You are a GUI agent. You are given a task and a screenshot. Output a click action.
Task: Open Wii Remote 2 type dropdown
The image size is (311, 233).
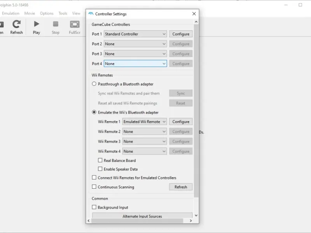click(145, 132)
